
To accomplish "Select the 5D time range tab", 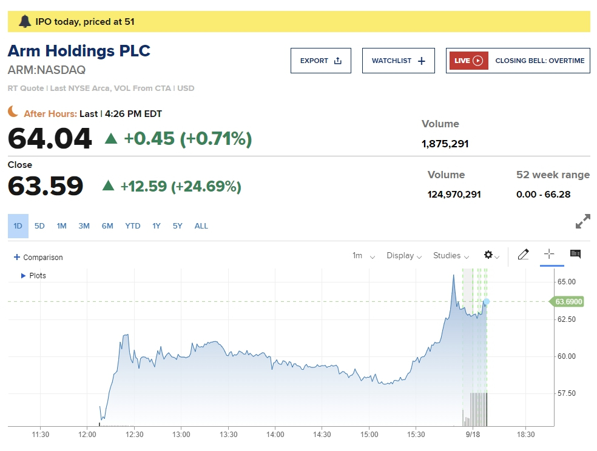I will pyautogui.click(x=39, y=226).
